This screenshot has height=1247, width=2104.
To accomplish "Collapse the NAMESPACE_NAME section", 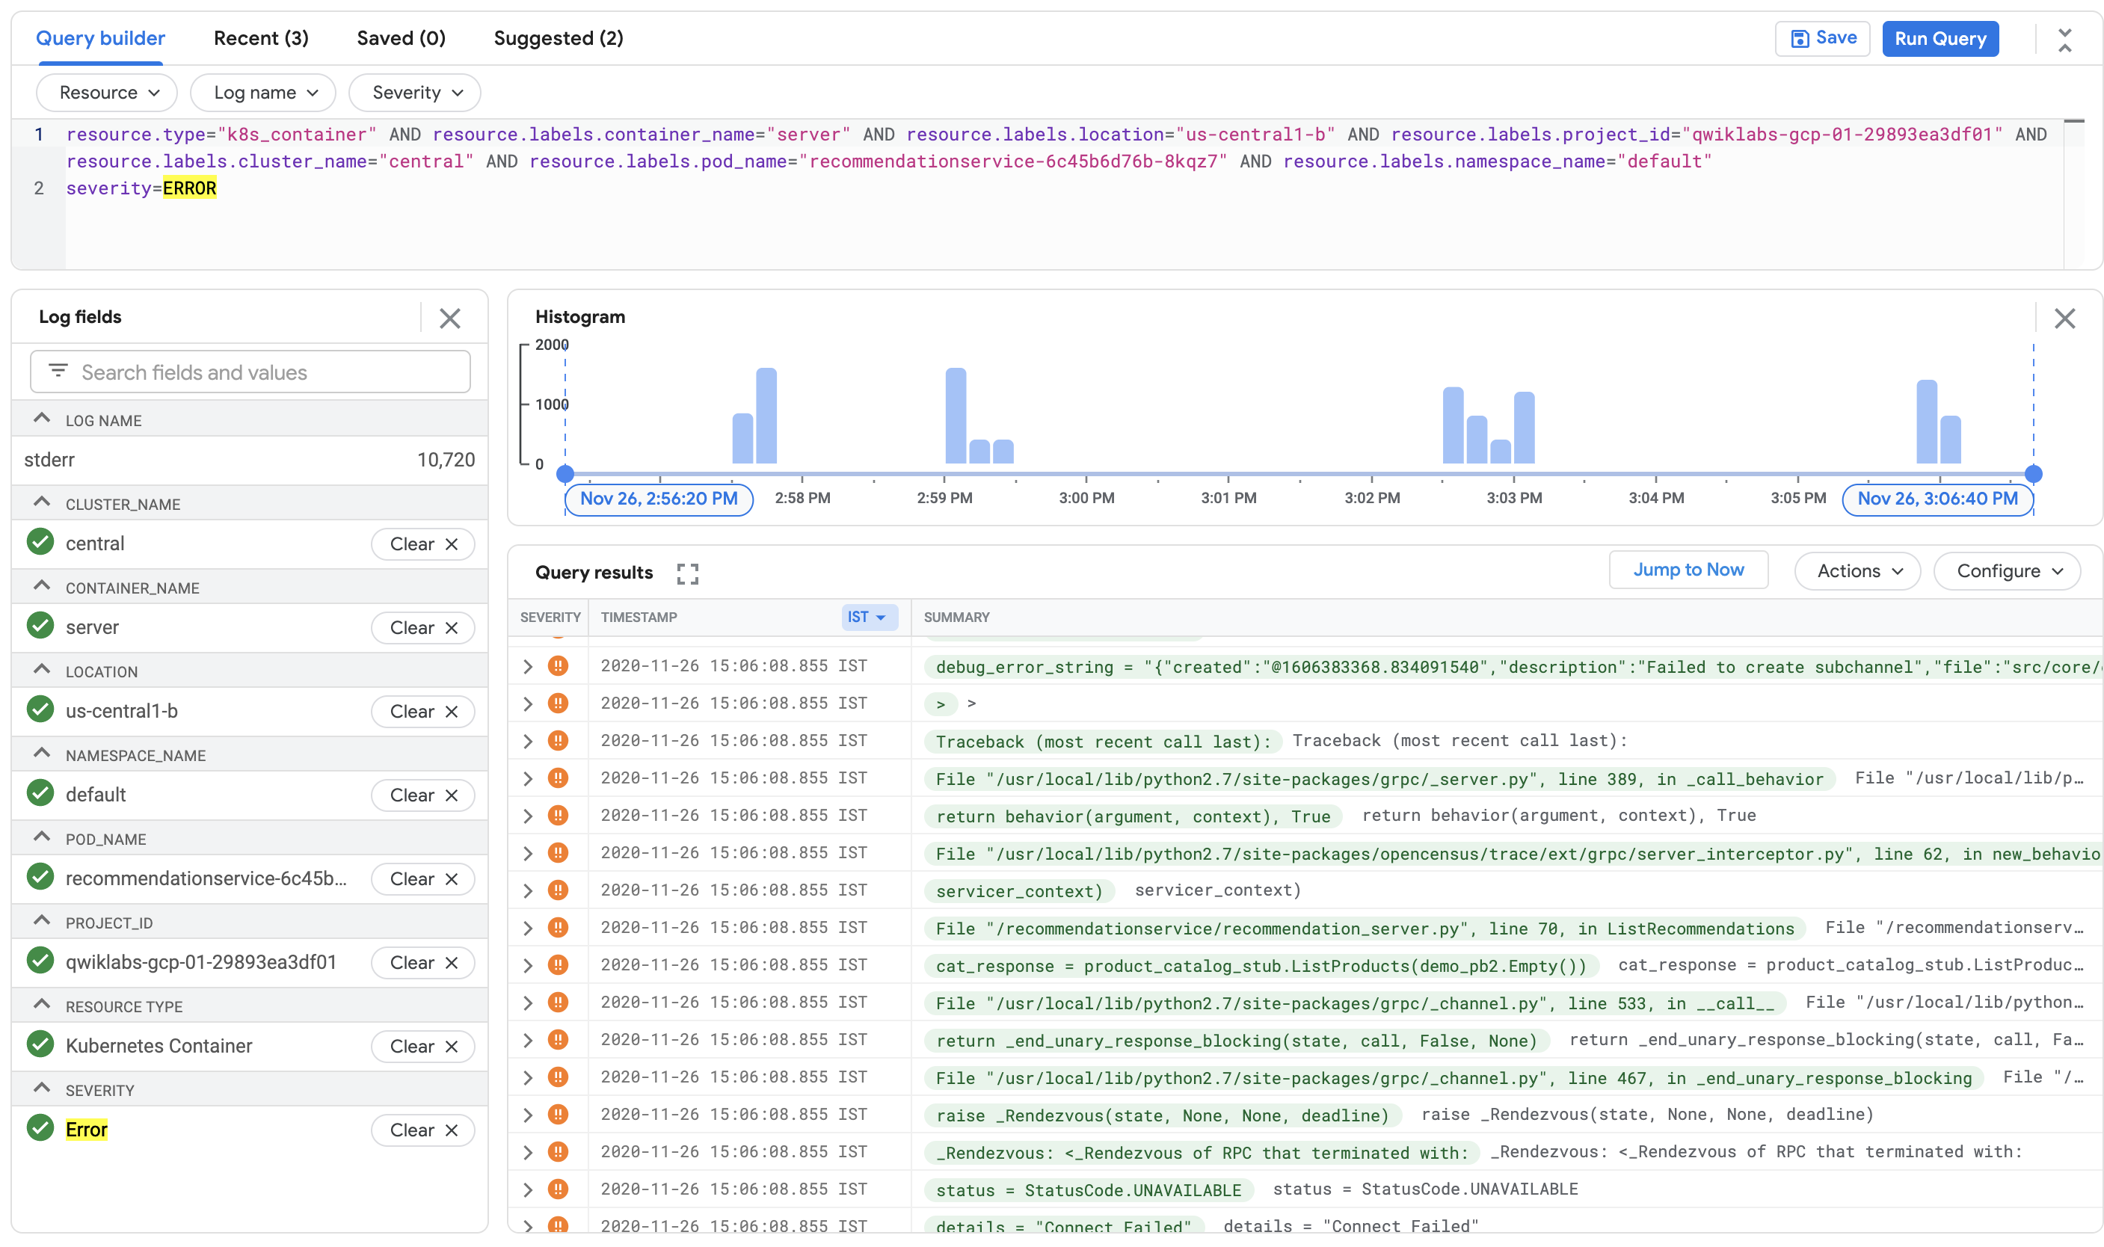I will click(x=42, y=753).
